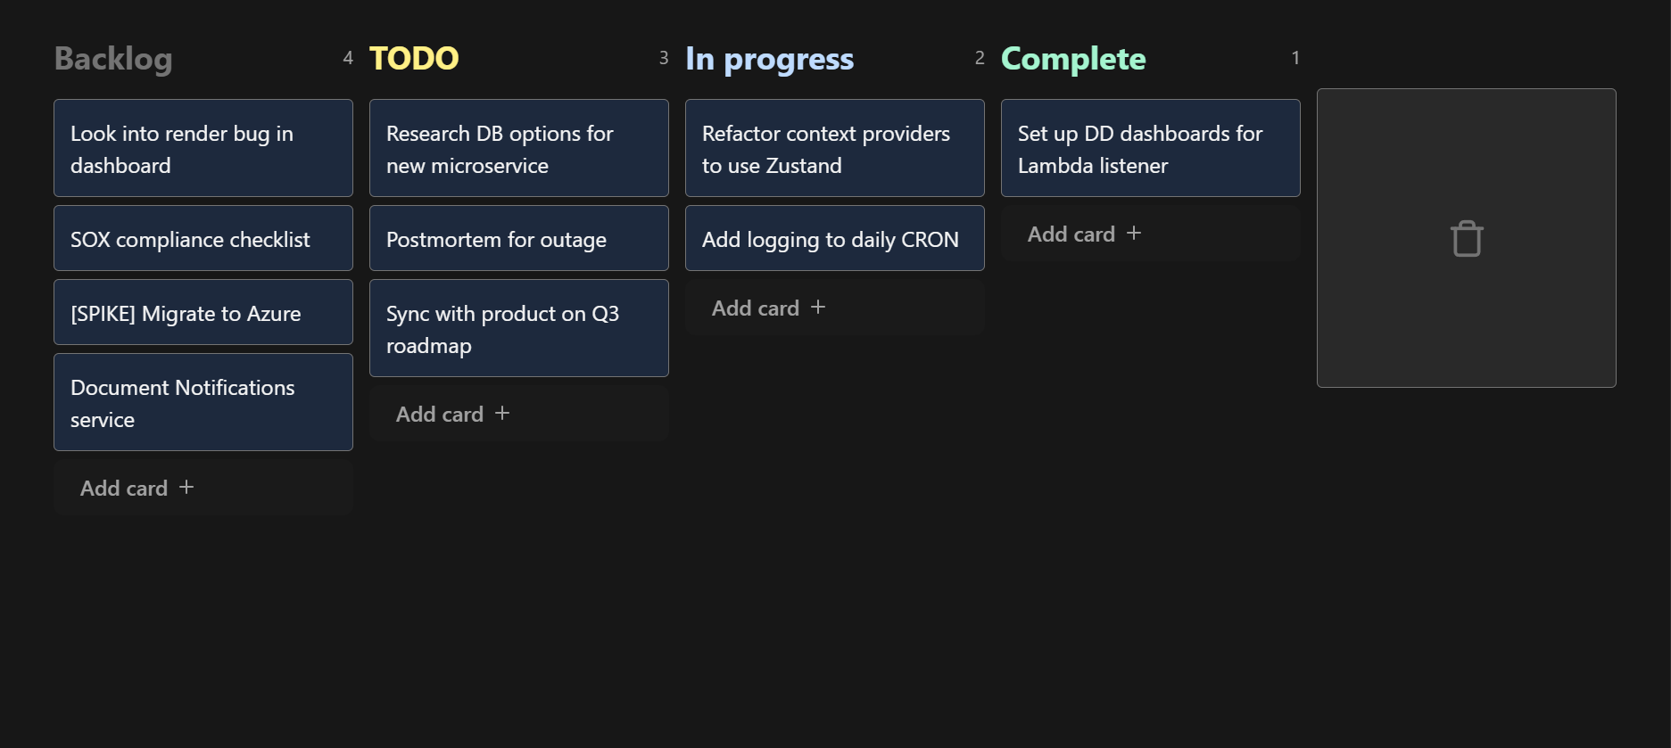Select the [SPIKE] Migrate to Azure card
1671x748 pixels.
pyautogui.click(x=203, y=312)
